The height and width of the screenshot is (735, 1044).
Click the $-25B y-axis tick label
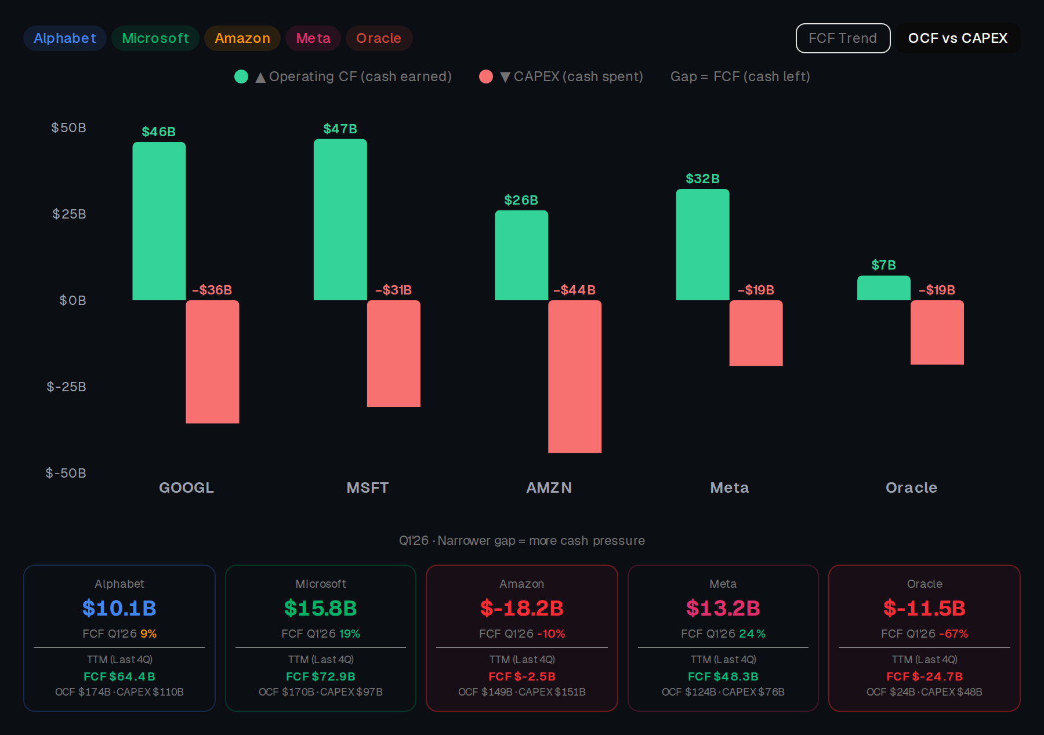67,387
